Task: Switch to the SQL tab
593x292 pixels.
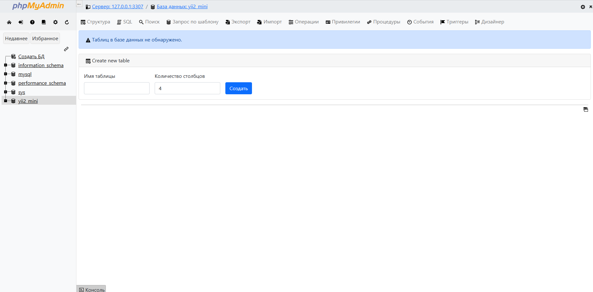Action: [x=125, y=22]
